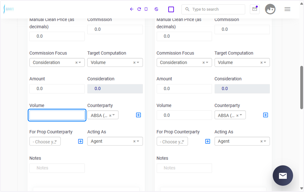Image resolution: width=304 pixels, height=192 pixels.
Task: Click right form Consideration read-only field
Action: pos(242,89)
